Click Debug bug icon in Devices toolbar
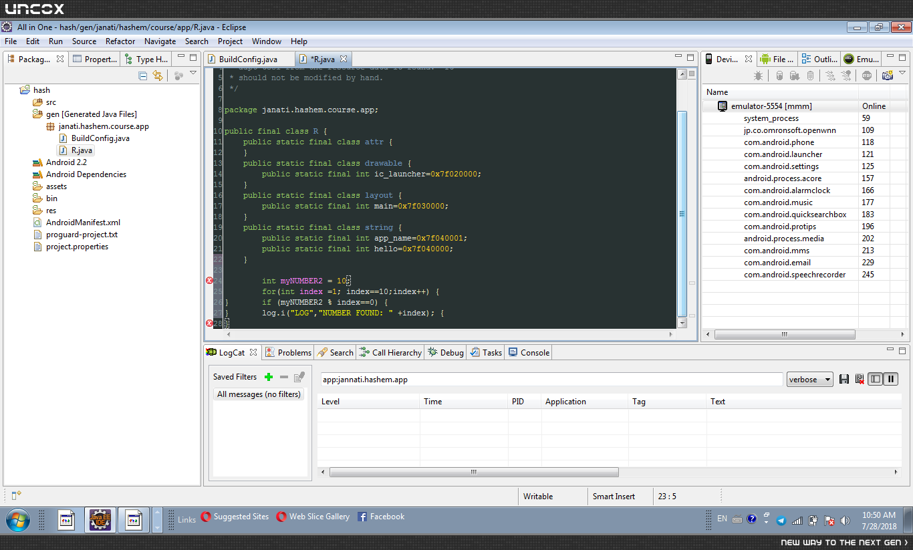This screenshot has height=550, width=913. (x=758, y=76)
